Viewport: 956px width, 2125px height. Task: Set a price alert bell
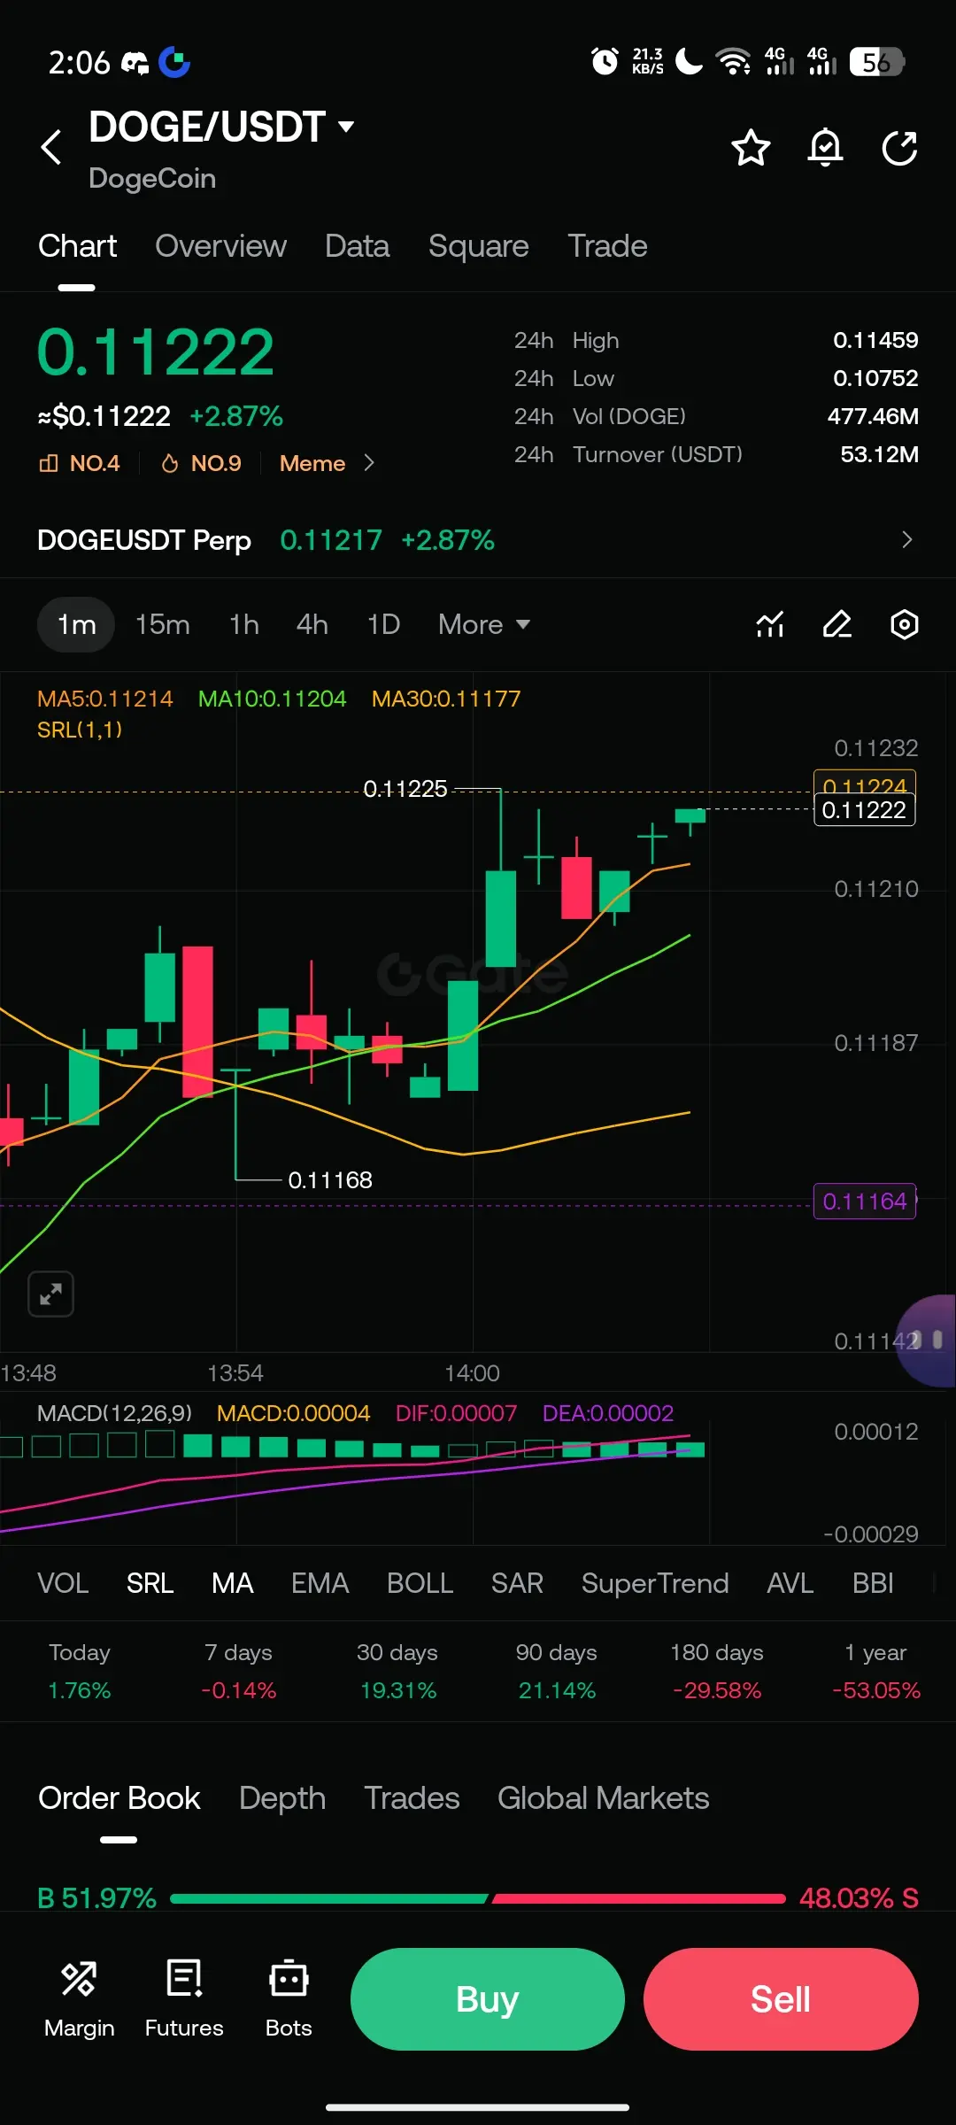[x=825, y=147]
